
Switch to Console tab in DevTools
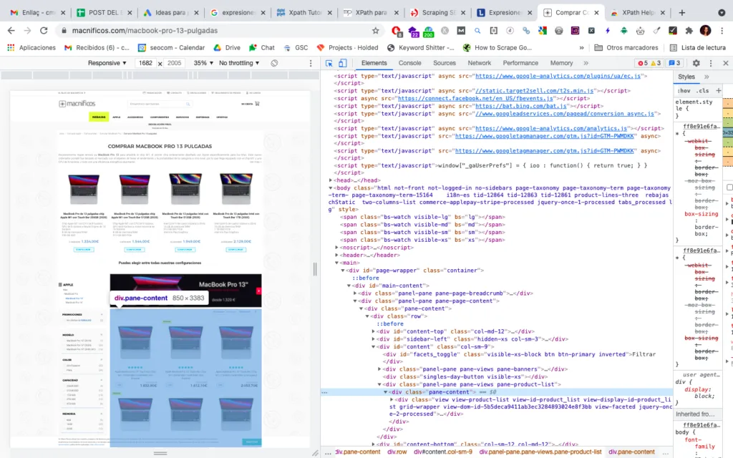pos(409,63)
